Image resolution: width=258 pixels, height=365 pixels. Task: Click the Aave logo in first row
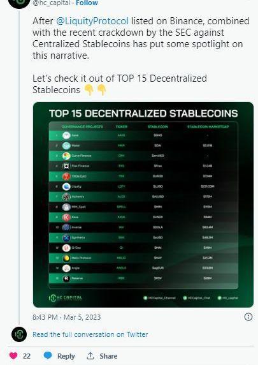pos(66,135)
